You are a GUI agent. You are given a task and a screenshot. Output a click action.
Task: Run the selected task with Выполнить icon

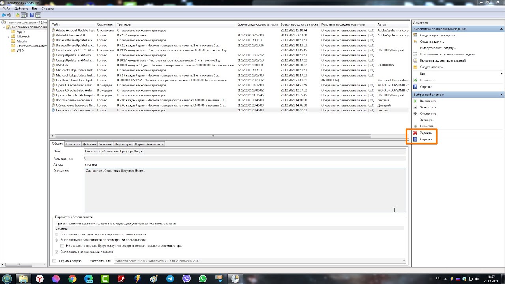click(415, 101)
